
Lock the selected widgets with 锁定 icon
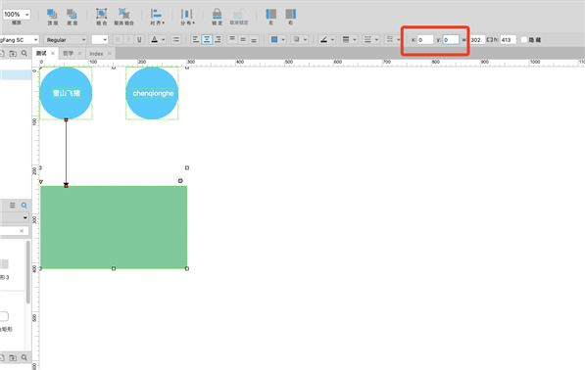coord(217,17)
